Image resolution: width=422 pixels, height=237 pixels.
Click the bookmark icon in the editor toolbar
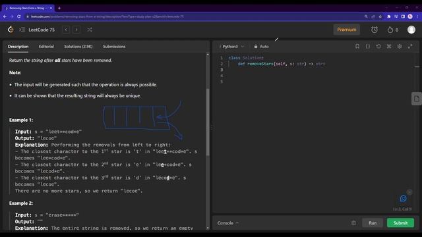coord(357,46)
